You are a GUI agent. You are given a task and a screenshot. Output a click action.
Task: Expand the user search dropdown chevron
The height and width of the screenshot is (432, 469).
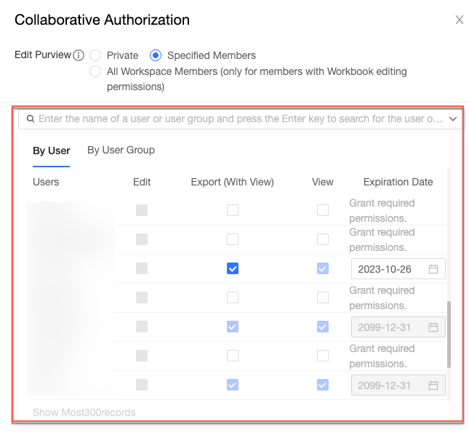tap(453, 119)
